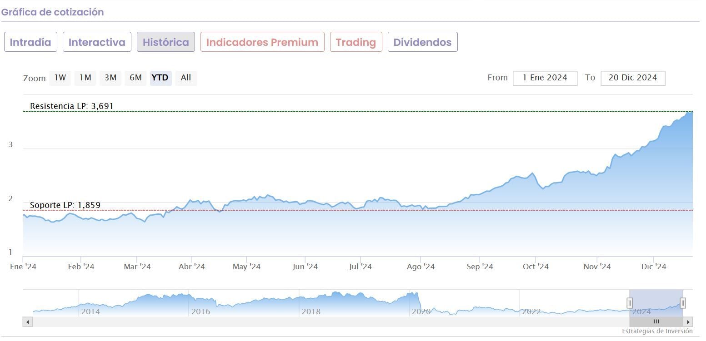
Task: Set zoom range to 1W
Action: click(60, 78)
